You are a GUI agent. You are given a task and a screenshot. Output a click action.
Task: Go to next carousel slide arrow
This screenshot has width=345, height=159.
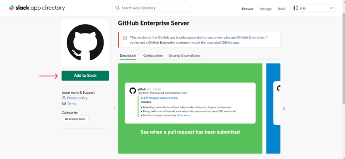(284, 108)
